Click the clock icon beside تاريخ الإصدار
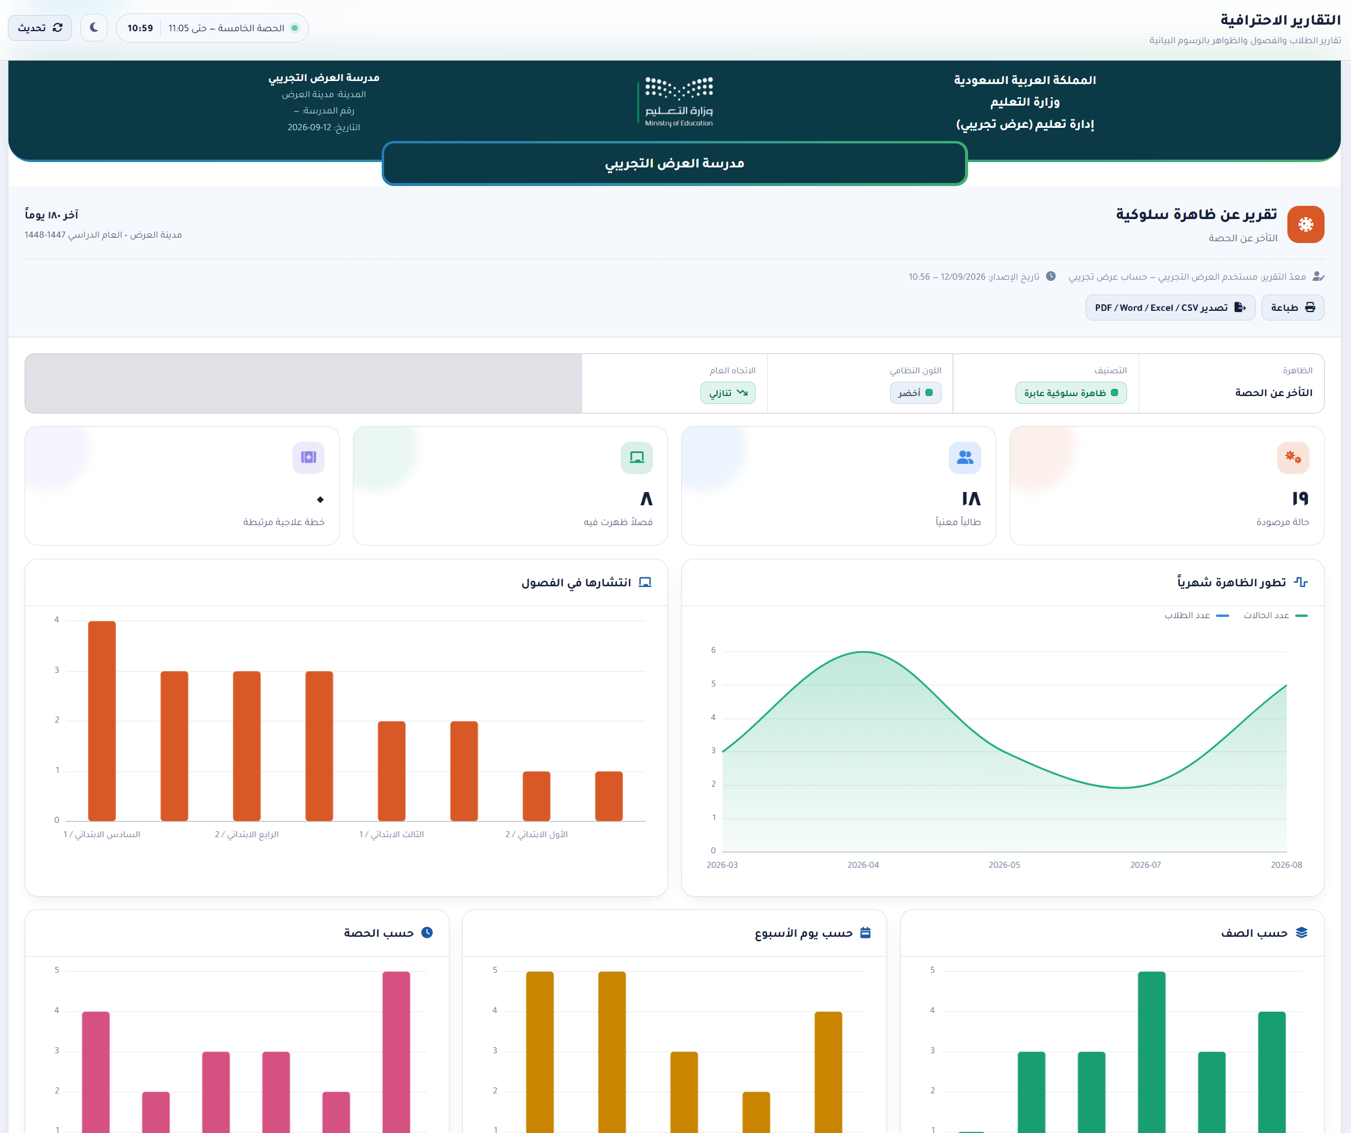This screenshot has width=1351, height=1133. tap(1050, 276)
